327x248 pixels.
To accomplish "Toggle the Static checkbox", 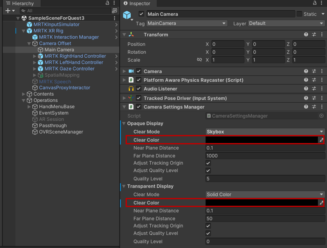I will pyautogui.click(x=299, y=14).
